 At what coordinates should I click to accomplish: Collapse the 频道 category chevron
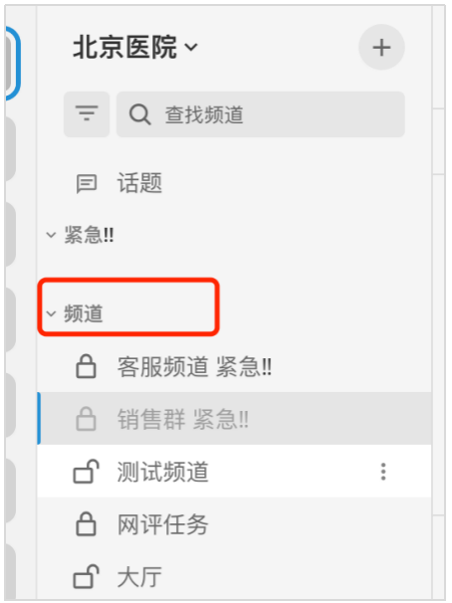click(x=51, y=313)
